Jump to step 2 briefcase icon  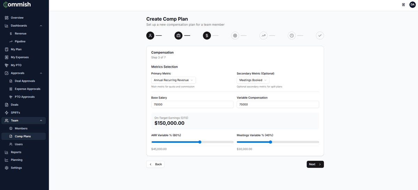pyautogui.click(x=178, y=35)
